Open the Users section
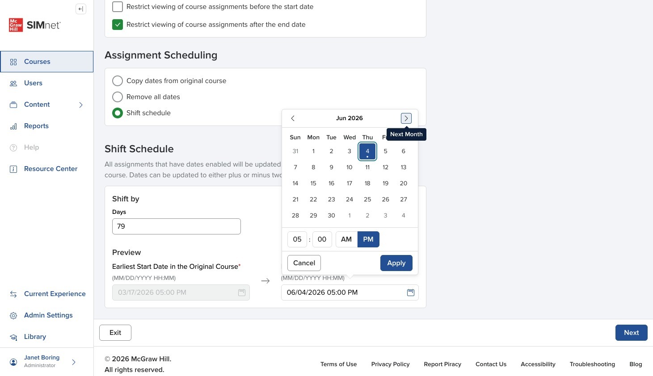Image resolution: width=653 pixels, height=376 pixels. tap(47, 83)
